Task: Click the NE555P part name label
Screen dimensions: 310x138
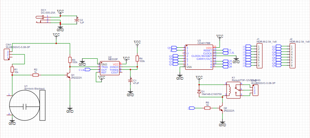Action: click(x=113, y=59)
